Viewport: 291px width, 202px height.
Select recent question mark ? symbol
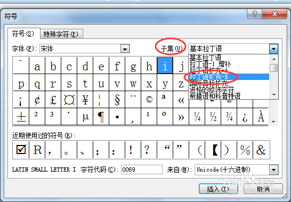(149, 150)
